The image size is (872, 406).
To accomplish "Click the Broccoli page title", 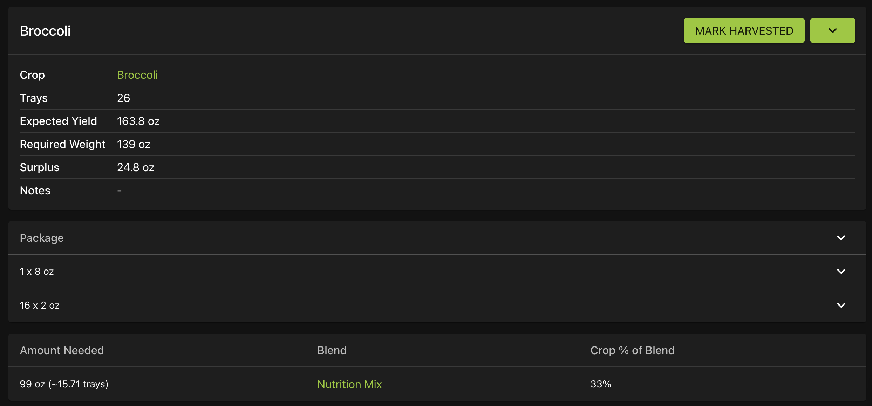I will click(45, 31).
